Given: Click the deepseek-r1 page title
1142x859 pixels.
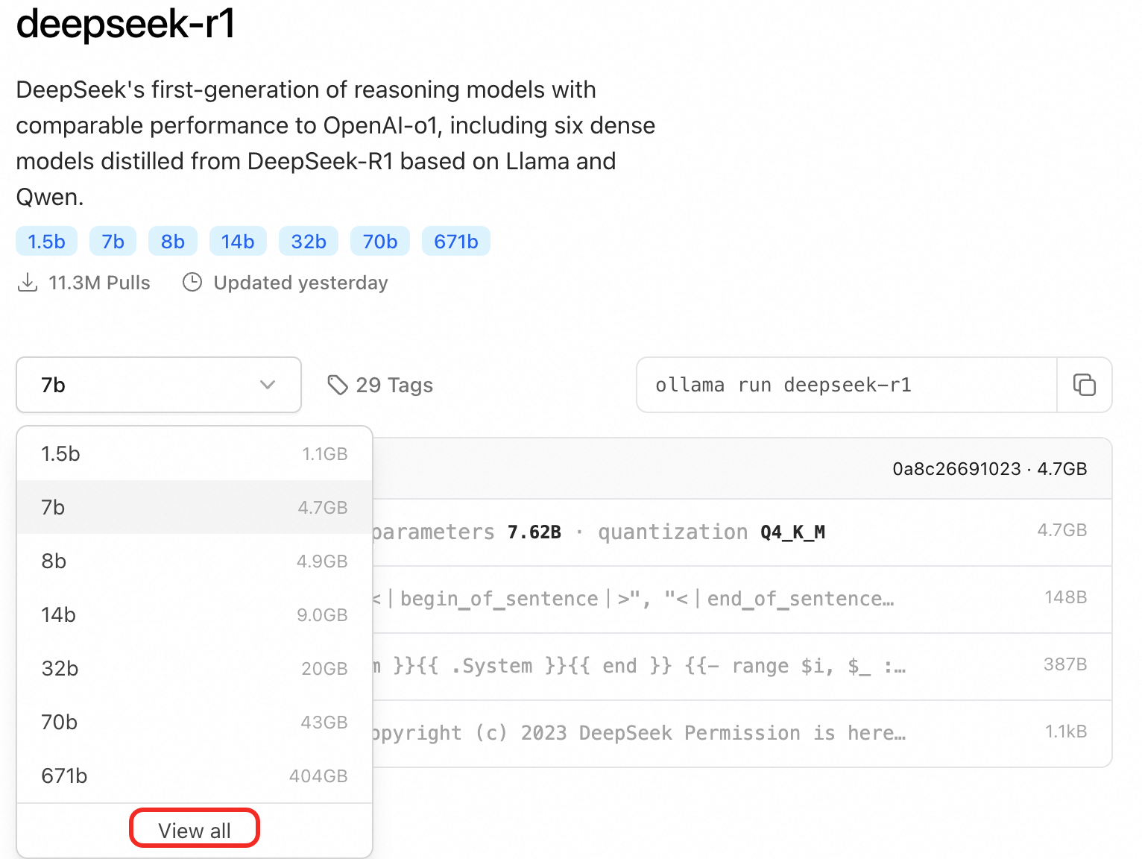Looking at the screenshot, I should (124, 25).
